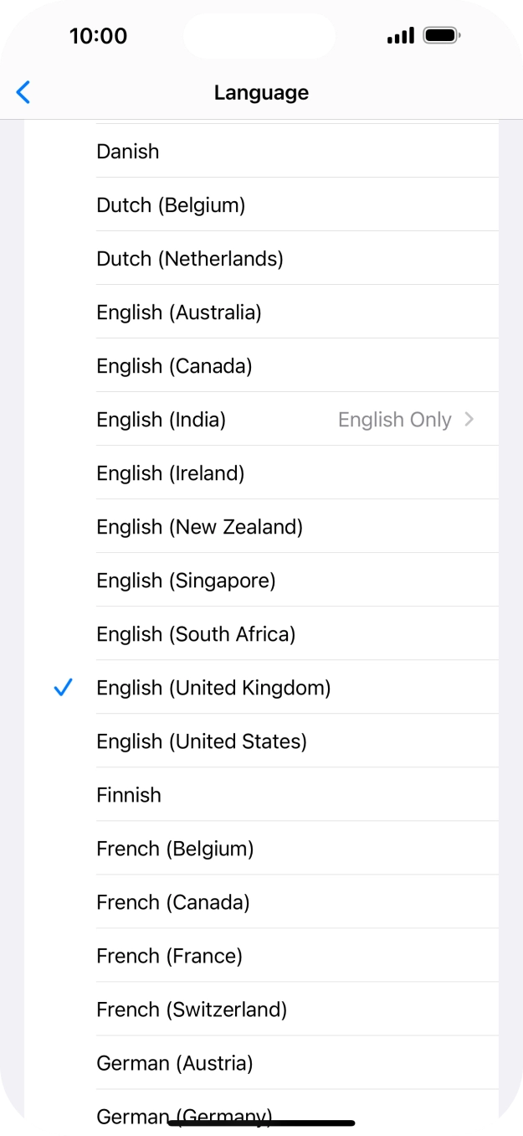Tap the English Only label for English (India)
Viewport: 523px width, 1136px height.
394,419
